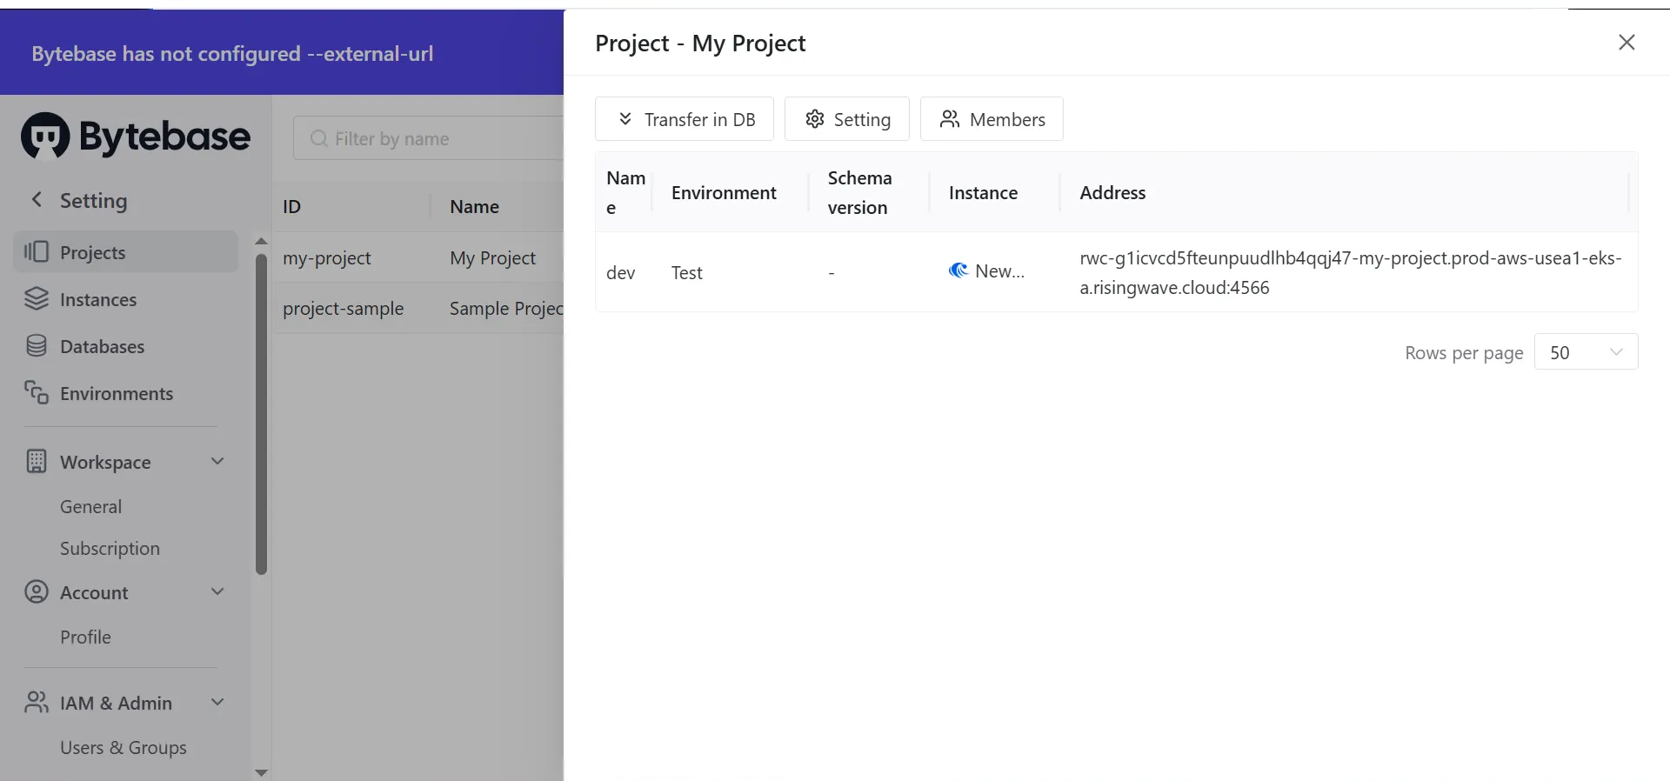This screenshot has width=1670, height=781.
Task: Click the sidebar scrollbar down arrow
Action: tap(261, 772)
